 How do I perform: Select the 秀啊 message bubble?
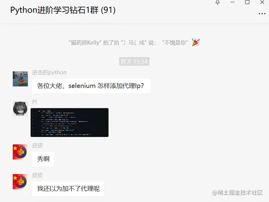pos(43,159)
